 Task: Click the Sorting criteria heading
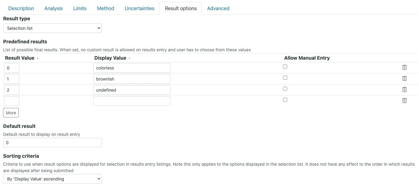[21, 156]
